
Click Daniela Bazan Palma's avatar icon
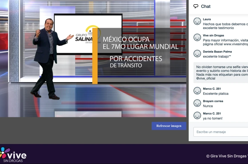click(x=197, y=54)
